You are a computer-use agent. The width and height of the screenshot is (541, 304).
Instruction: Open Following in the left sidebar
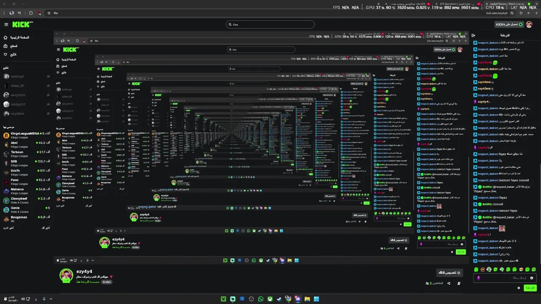click(x=11, y=54)
